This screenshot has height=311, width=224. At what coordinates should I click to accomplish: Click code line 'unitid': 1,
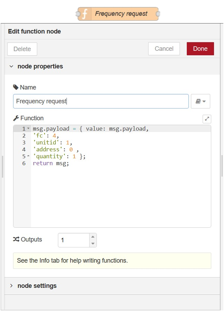(52, 143)
